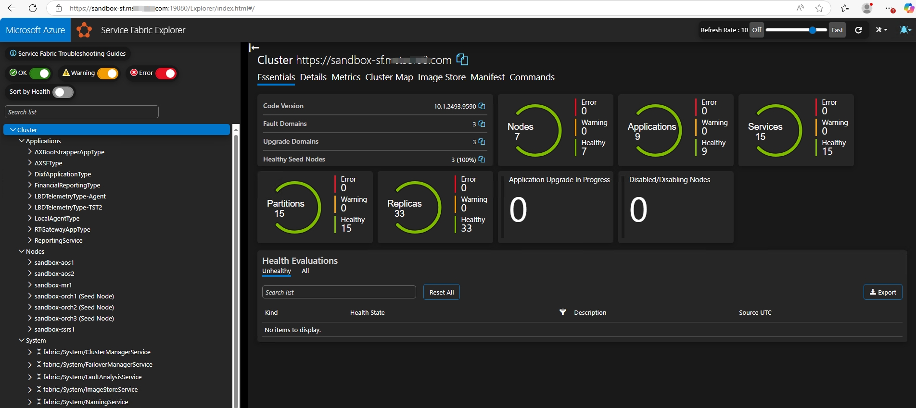
Task: Click the refresh icon beside Fast button
Action: point(858,30)
